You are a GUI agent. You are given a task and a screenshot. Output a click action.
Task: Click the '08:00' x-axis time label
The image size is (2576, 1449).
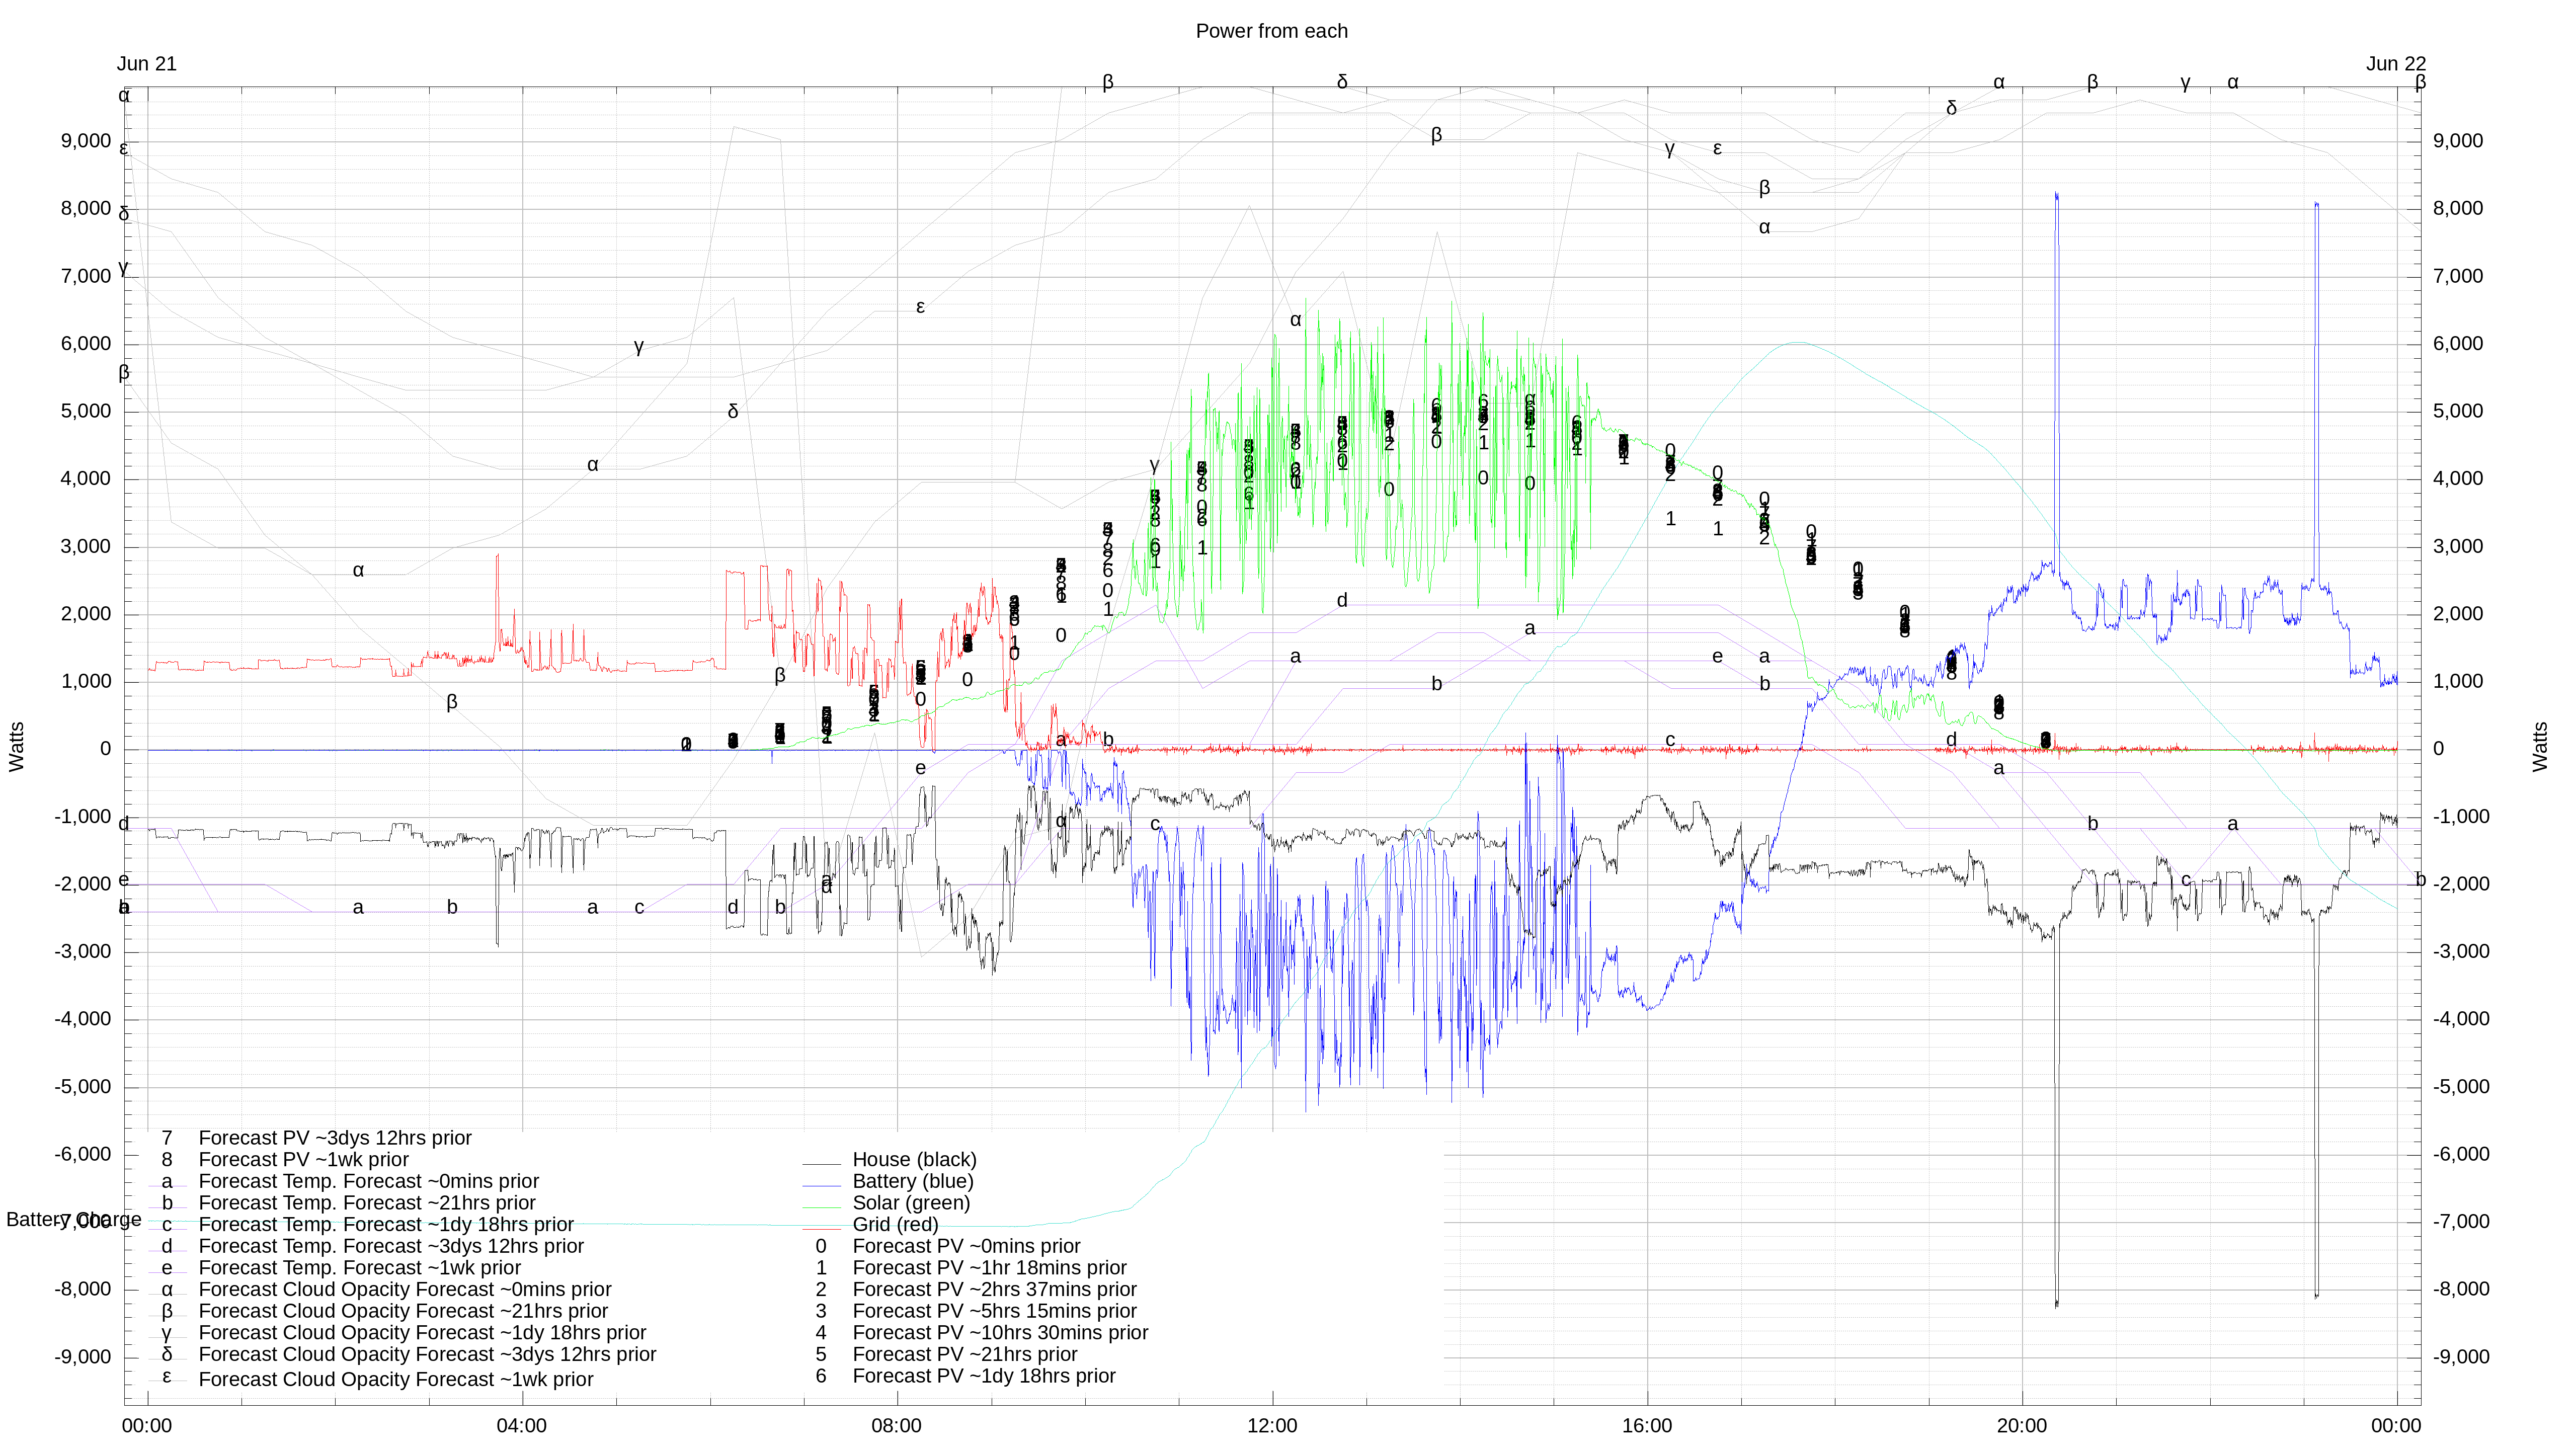point(897,1426)
